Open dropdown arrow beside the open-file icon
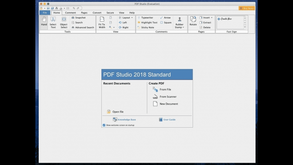This screenshot has height=165, width=293. pyautogui.click(x=45, y=8)
